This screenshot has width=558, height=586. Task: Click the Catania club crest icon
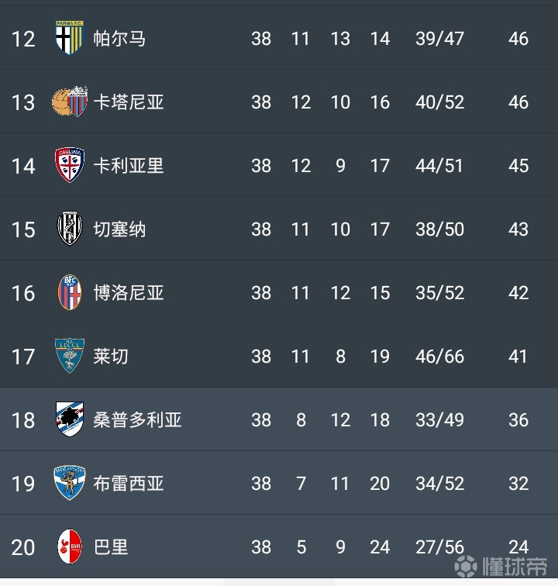click(x=69, y=102)
